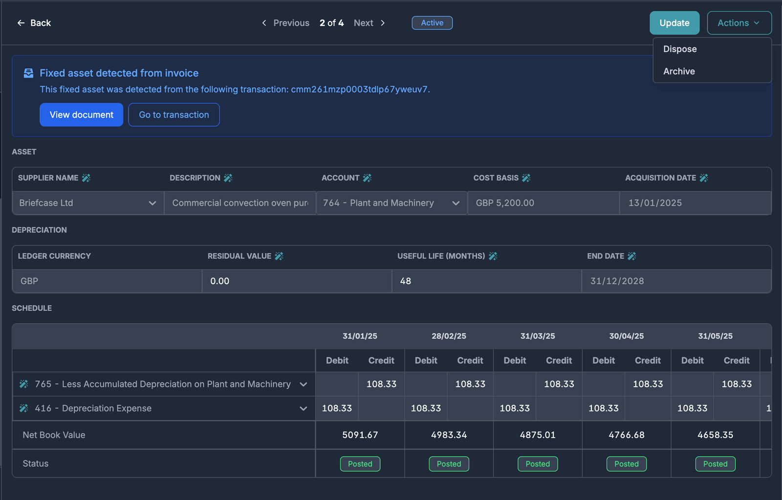The height and width of the screenshot is (500, 782).
Task: Click the Previous chevron icon
Action: [x=264, y=23]
